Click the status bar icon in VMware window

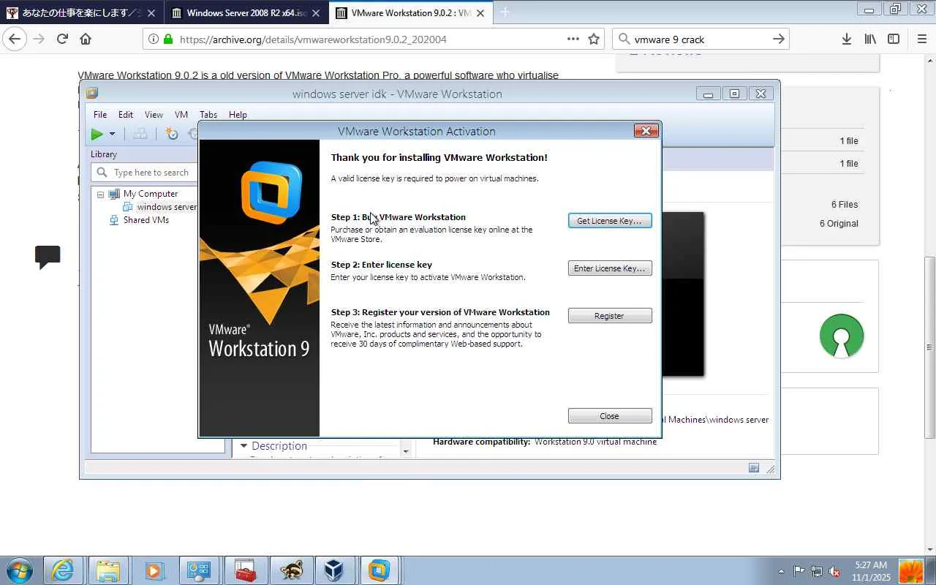coord(754,468)
